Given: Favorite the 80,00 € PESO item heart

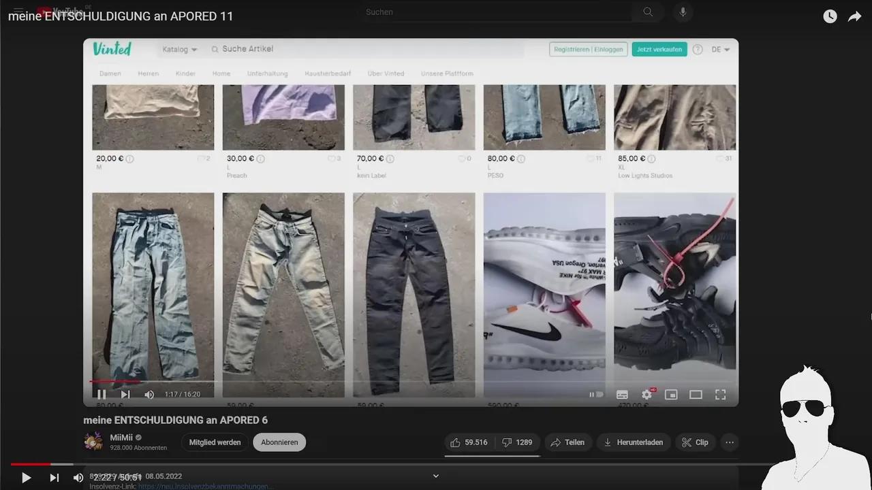Looking at the screenshot, I should tap(591, 159).
